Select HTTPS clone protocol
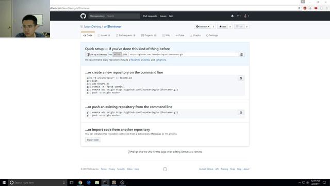The height and width of the screenshot is (186, 330). click(117, 54)
